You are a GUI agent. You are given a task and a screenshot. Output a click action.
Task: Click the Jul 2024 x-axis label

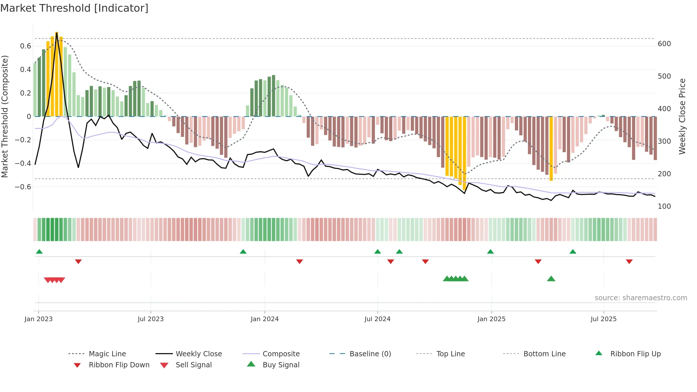tap(378, 319)
